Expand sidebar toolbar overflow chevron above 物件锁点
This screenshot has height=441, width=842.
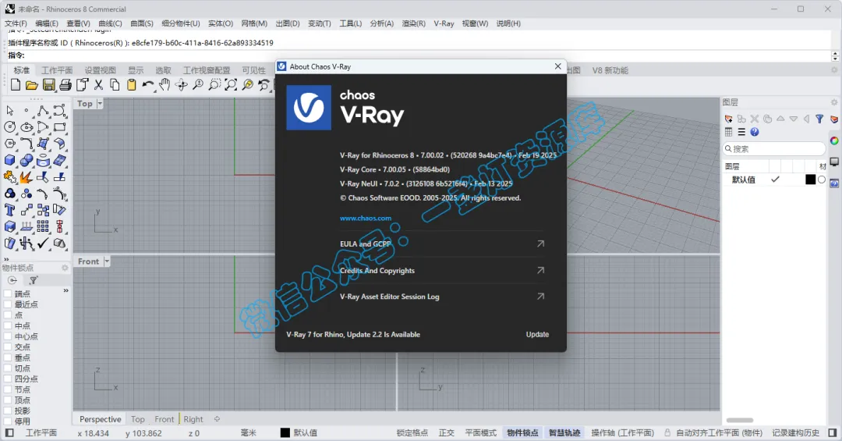[6, 258]
